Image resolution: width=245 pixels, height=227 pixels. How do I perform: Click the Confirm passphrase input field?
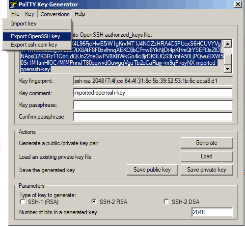153,117
